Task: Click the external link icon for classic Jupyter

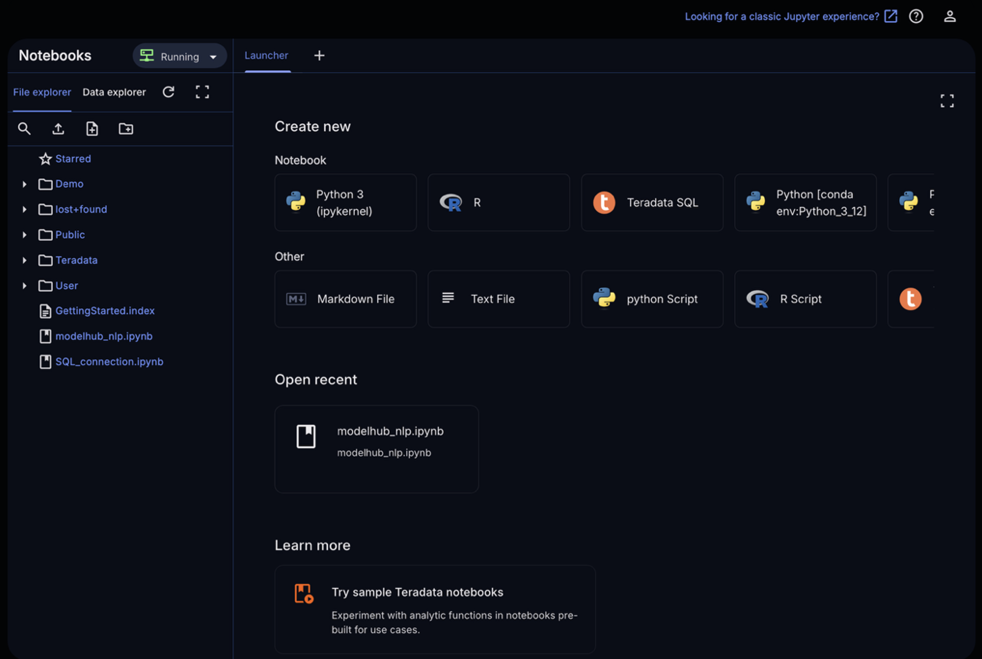Action: 891,16
